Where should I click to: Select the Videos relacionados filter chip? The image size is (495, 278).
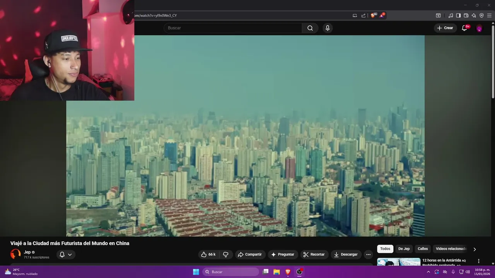tap(451, 249)
